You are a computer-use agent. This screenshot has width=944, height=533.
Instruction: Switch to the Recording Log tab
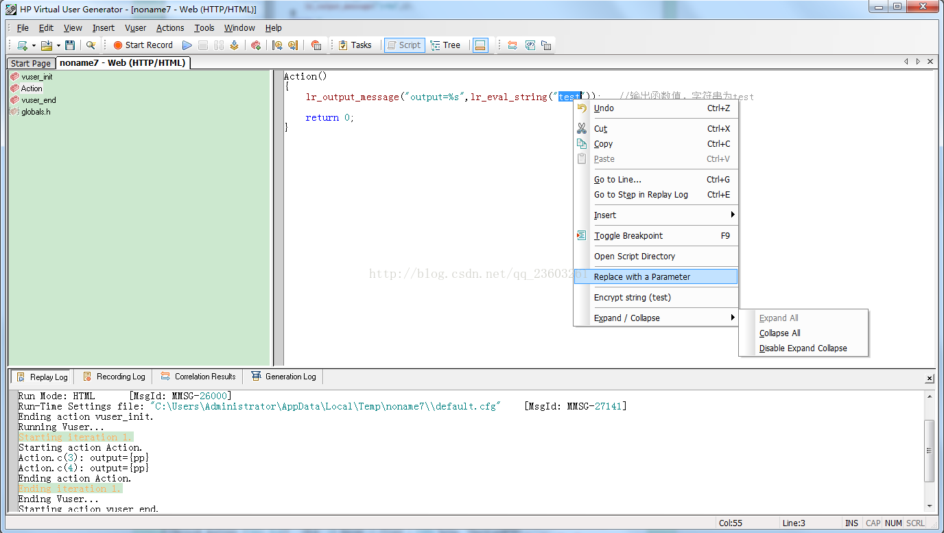pos(114,377)
